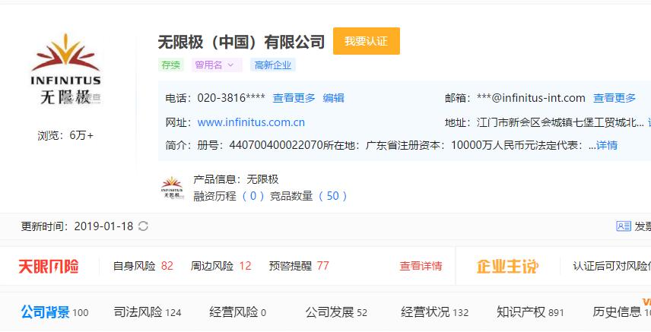Click the 编辑 link
The image size is (651, 332).
333,98
